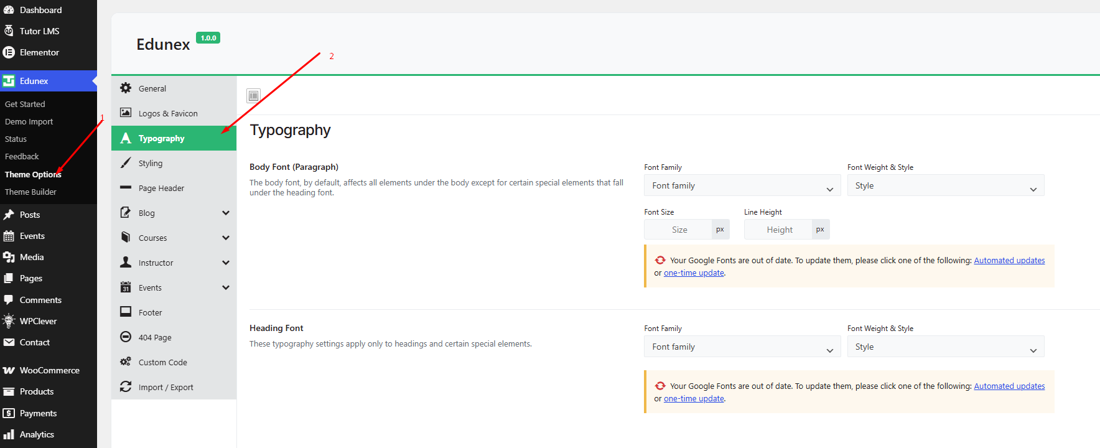Click the Payments icon
The width and height of the screenshot is (1100, 448).
point(9,413)
